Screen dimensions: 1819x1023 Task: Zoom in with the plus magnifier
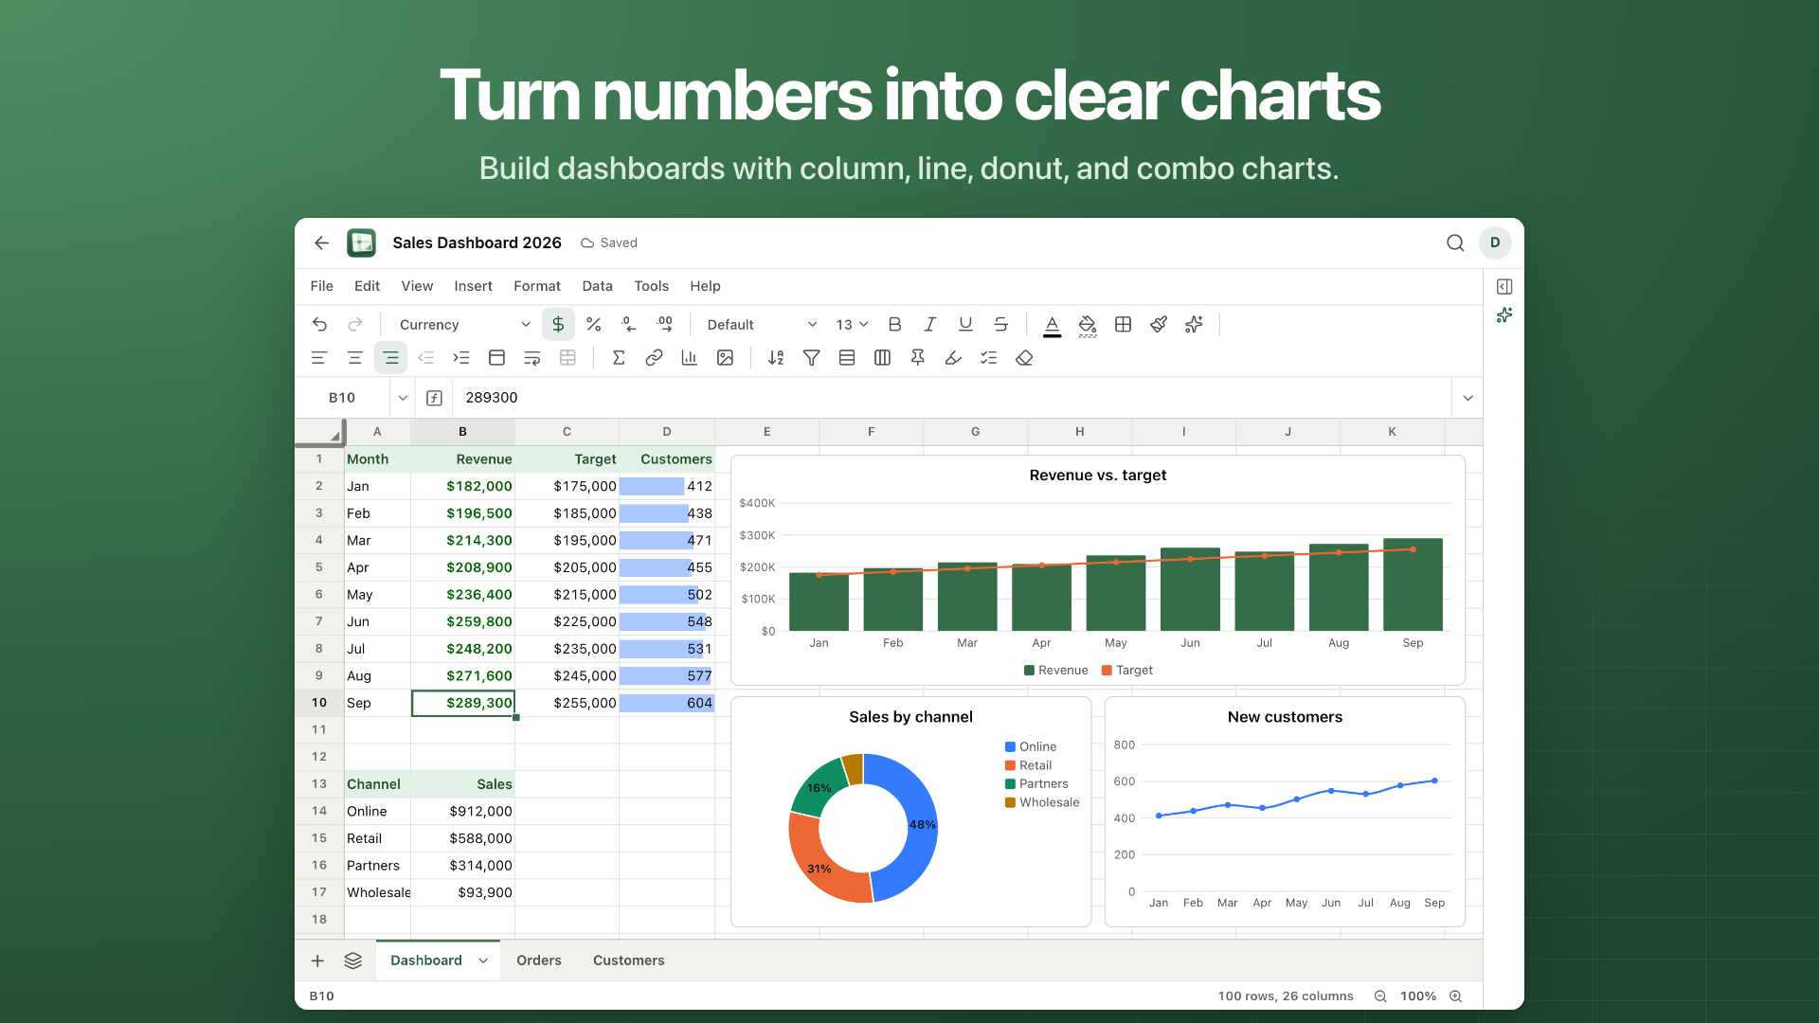click(1456, 996)
